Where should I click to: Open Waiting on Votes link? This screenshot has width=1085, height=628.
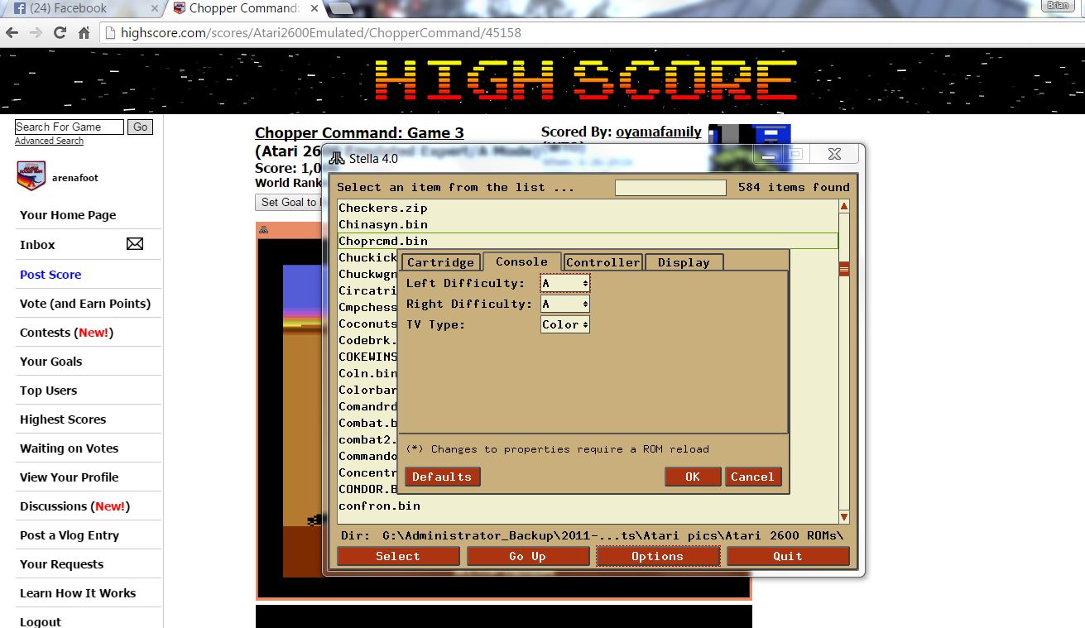[69, 448]
